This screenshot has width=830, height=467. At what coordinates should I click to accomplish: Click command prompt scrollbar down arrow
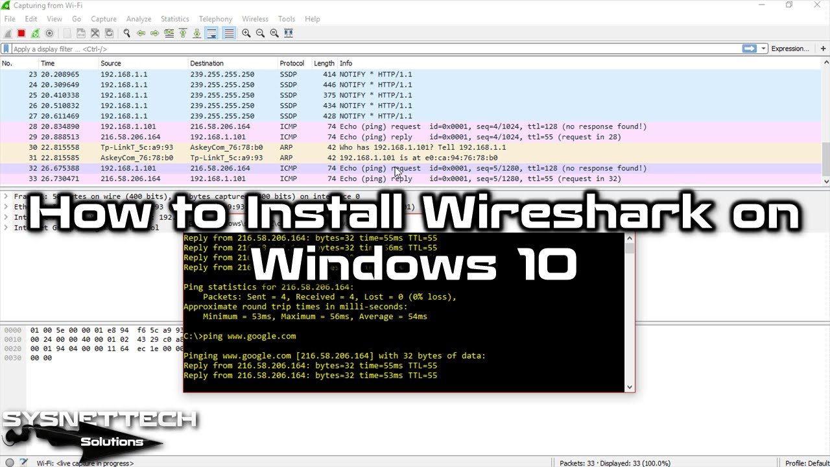click(x=629, y=387)
